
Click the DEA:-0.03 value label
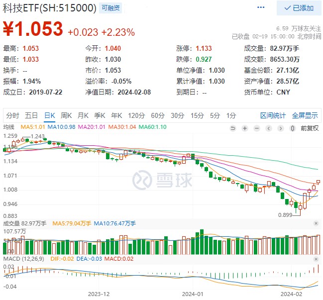coord(89,259)
